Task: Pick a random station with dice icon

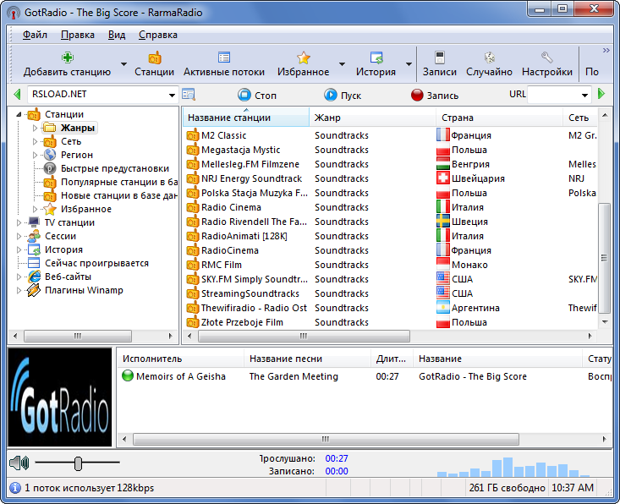Action: click(x=490, y=58)
